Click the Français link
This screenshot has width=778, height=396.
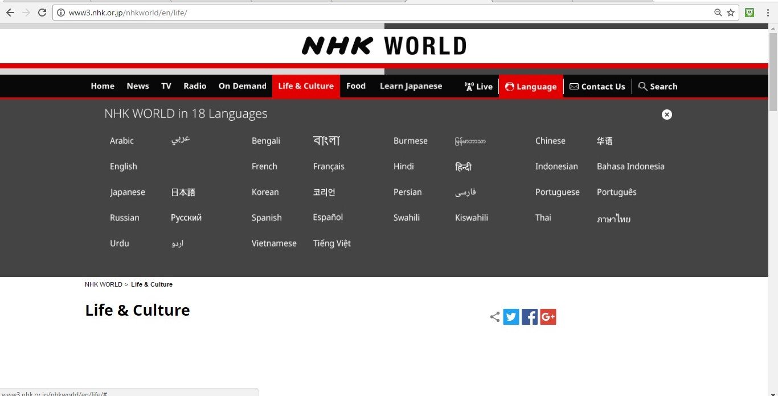point(329,166)
